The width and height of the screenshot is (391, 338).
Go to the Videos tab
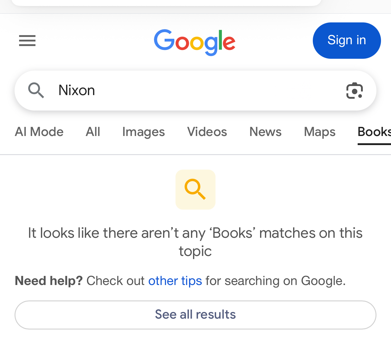click(207, 132)
